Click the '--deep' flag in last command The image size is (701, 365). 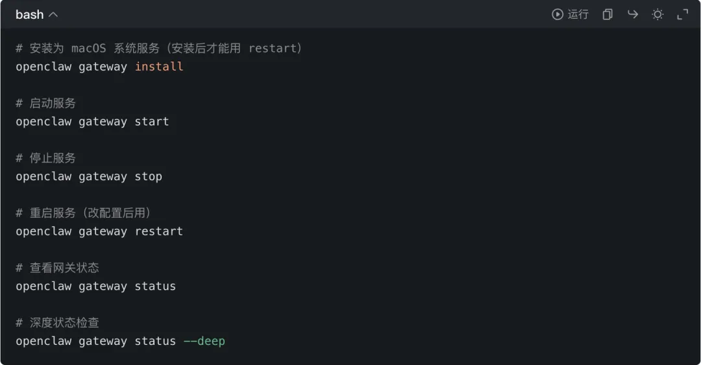[x=204, y=341]
